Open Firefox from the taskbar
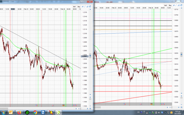This screenshot has width=184, height=115. [x=19, y=113]
